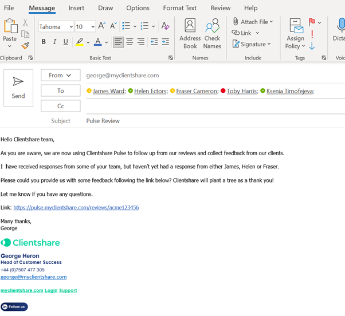Click into the empty Cc field
The height and width of the screenshot is (316, 345).
pyautogui.click(x=215, y=106)
